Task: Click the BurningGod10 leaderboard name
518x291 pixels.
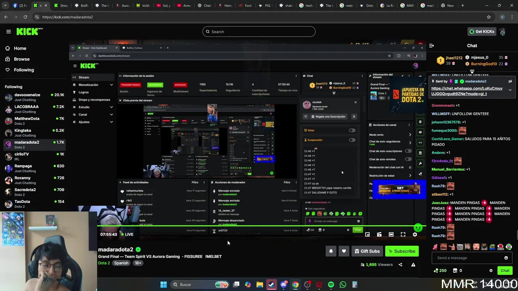Action: [x=484, y=64]
